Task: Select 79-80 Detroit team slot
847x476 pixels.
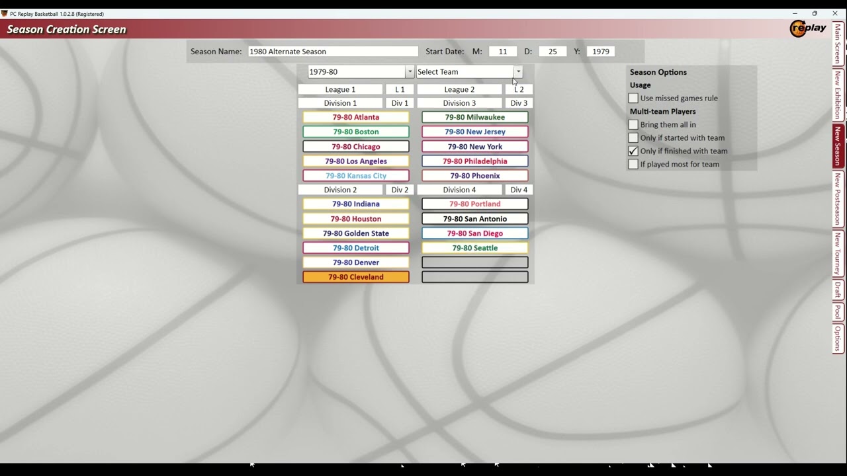Action: click(356, 247)
